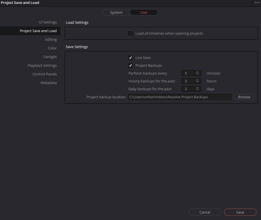Open Color preferences section
The height and width of the screenshot is (220, 261).
(x=52, y=48)
